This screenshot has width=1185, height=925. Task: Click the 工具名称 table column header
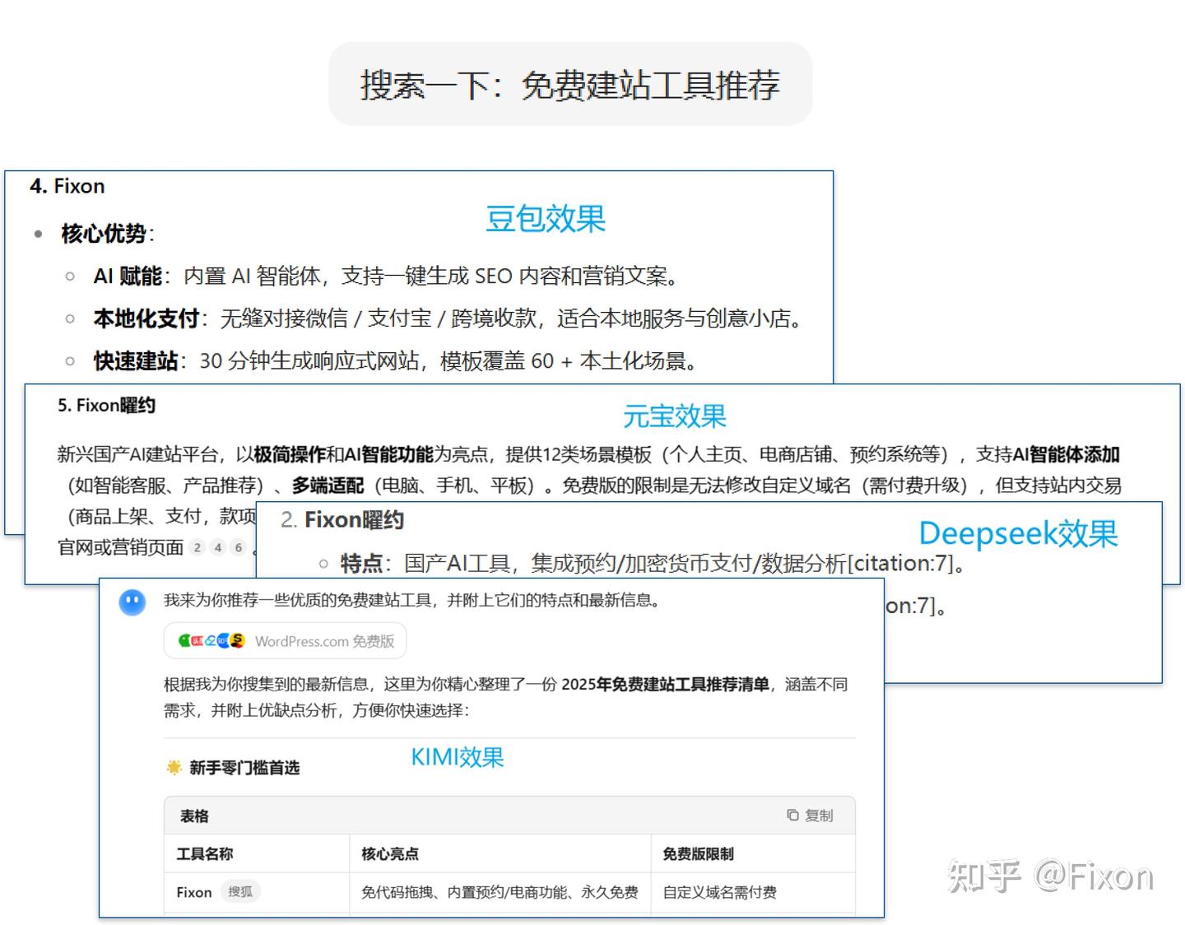[x=205, y=853]
